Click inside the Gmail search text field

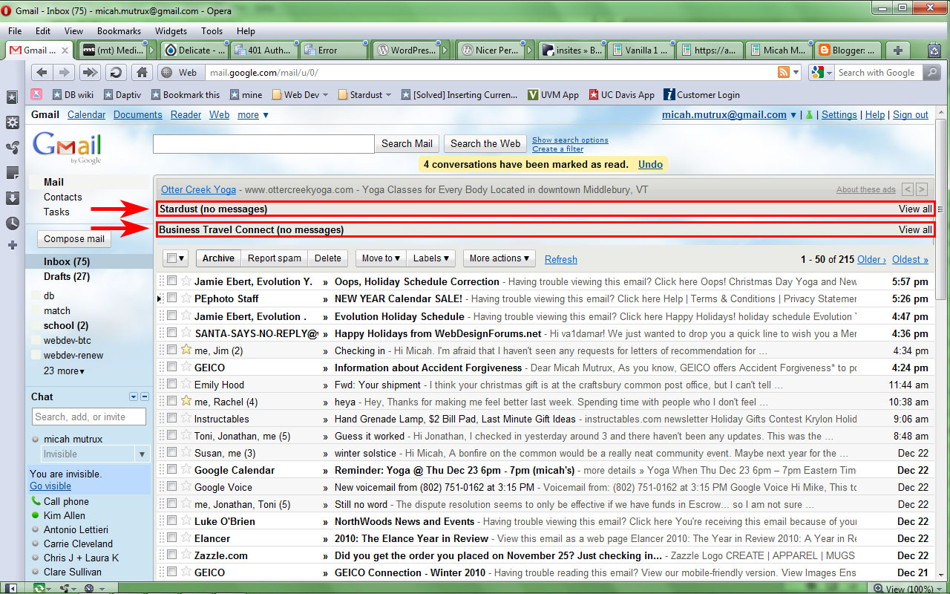click(x=263, y=144)
